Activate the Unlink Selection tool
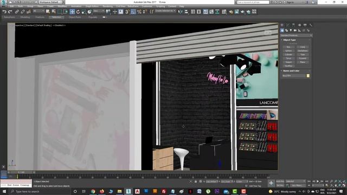The image size is (347, 195). click(x=23, y=12)
